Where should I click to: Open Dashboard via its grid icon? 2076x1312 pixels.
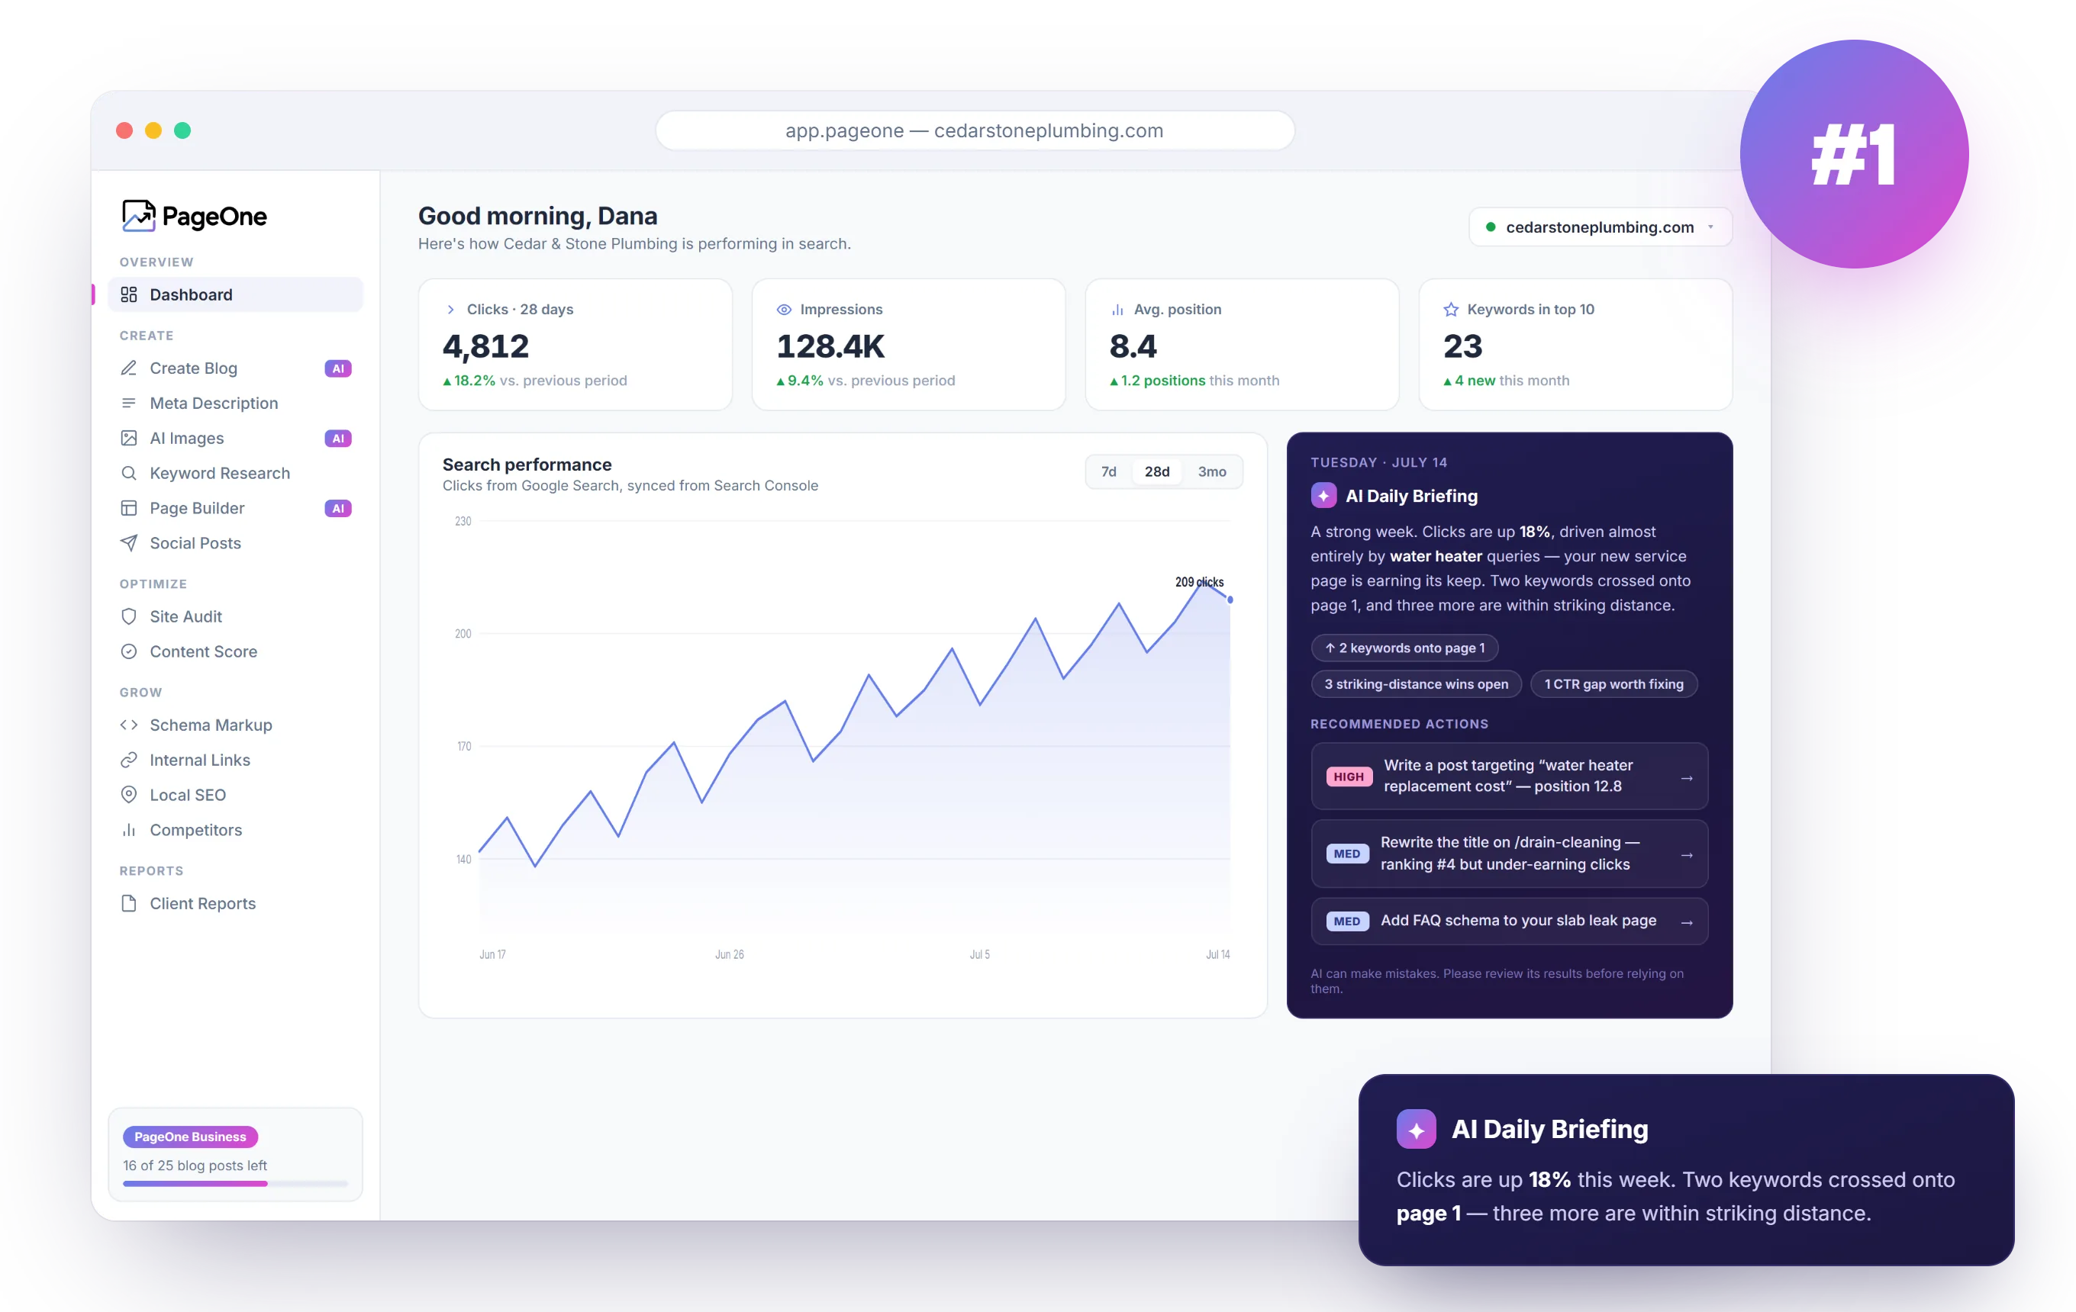click(128, 294)
